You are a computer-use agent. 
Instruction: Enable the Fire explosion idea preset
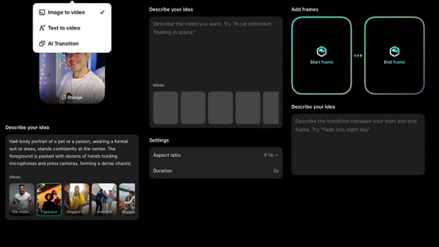22,199
